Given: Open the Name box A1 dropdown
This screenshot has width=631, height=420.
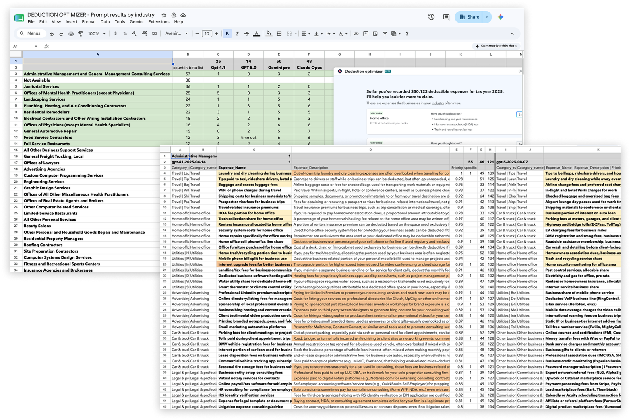Looking at the screenshot, I should click(x=36, y=46).
